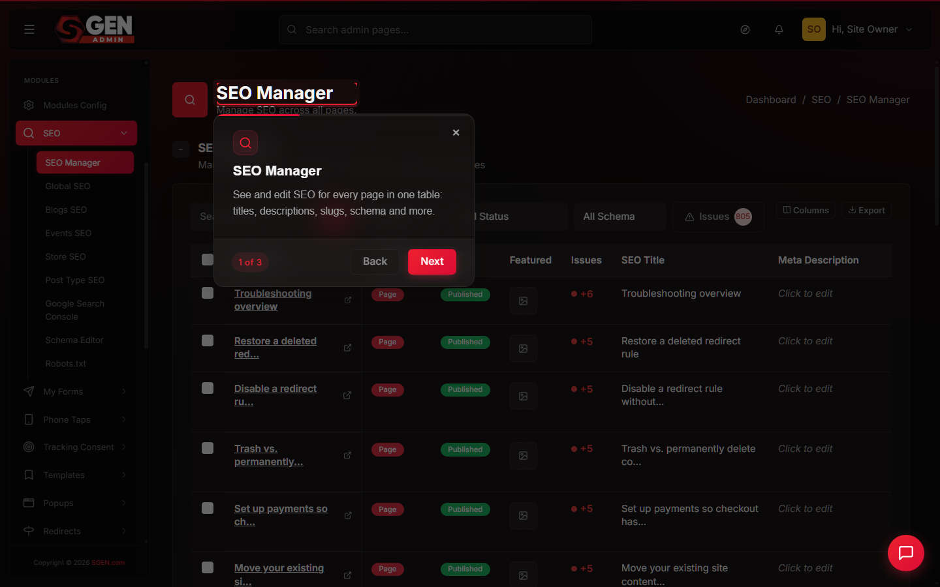Image resolution: width=940 pixels, height=587 pixels.
Task: Click the Modules Config gear icon
Action: pos(29,105)
